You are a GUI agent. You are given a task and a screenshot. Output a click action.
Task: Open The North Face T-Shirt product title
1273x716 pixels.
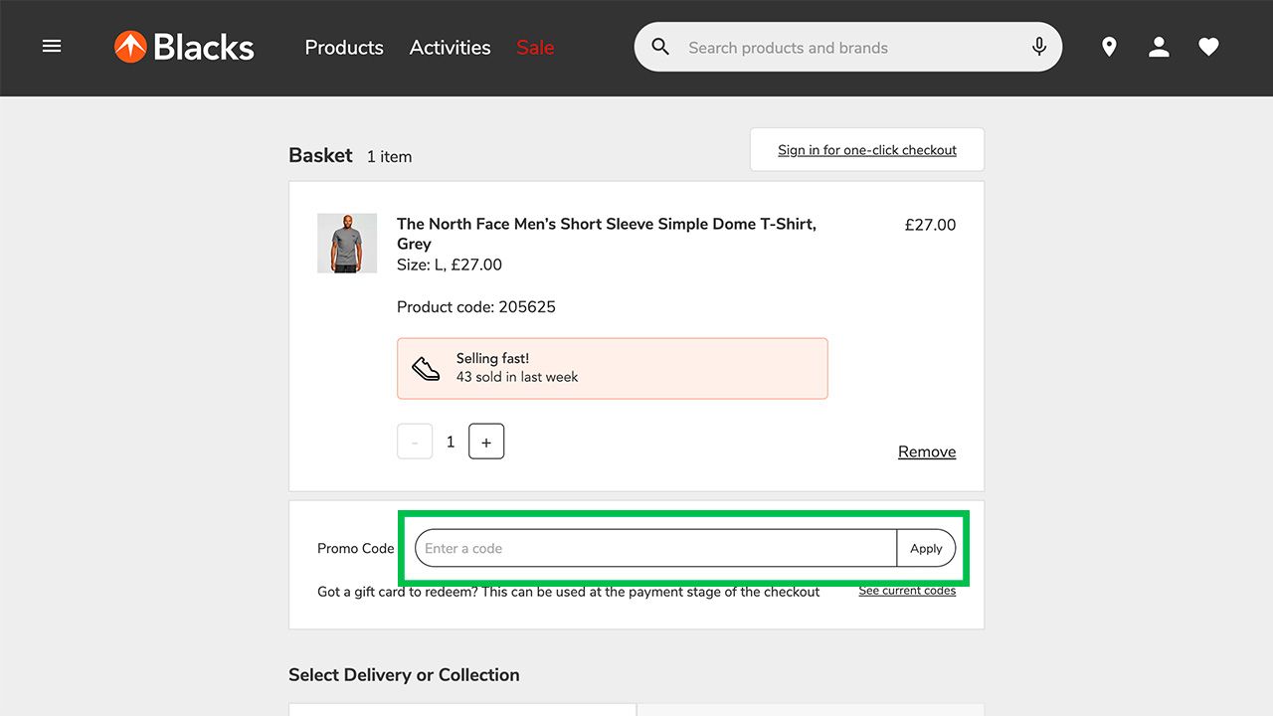607,234
